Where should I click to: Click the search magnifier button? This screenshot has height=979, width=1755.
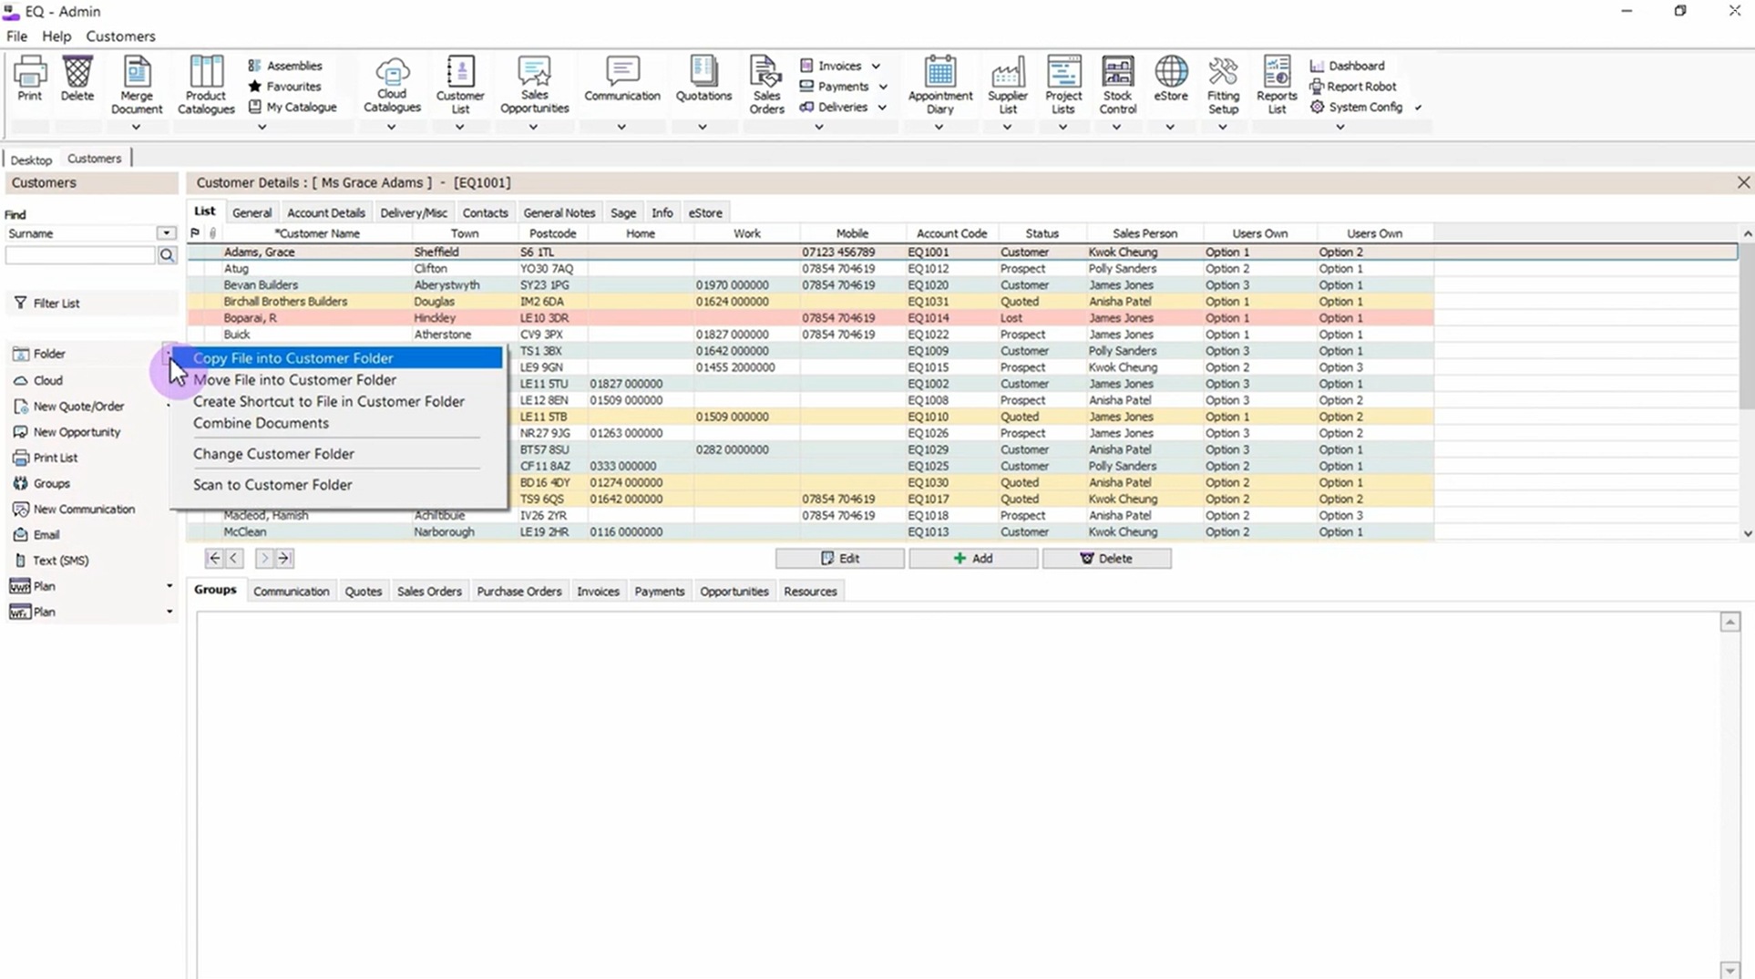coord(167,256)
